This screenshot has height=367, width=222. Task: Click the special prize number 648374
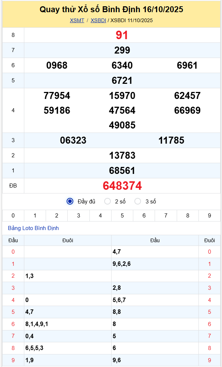coord(122,186)
